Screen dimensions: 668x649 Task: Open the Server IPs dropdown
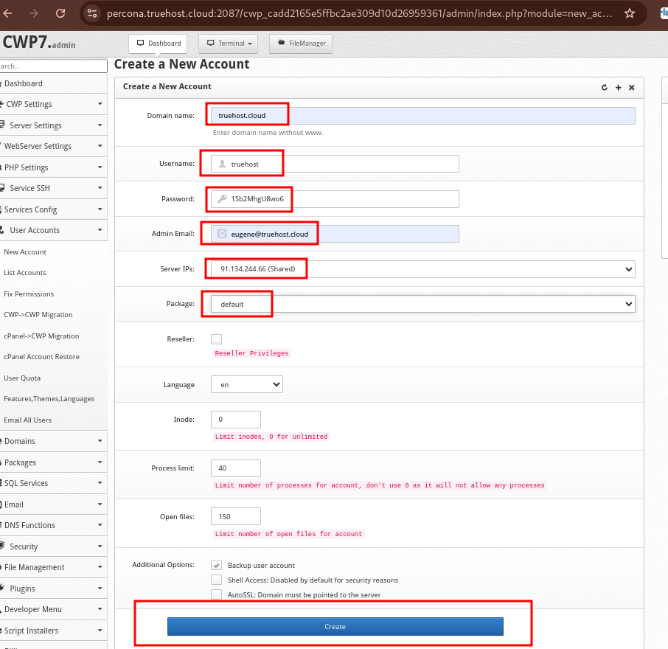tap(422, 269)
